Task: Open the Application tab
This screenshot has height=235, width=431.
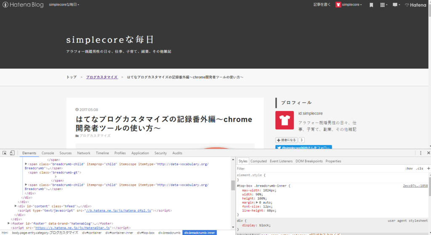Action: click(x=140, y=153)
